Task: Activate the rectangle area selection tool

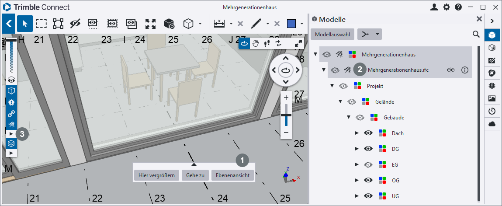Action: coord(42,23)
